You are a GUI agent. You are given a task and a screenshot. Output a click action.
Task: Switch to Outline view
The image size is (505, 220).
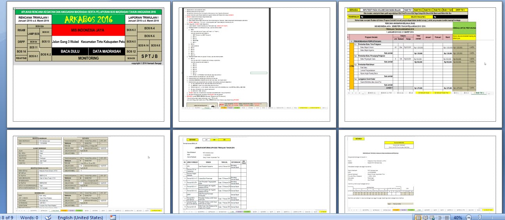coord(439,218)
